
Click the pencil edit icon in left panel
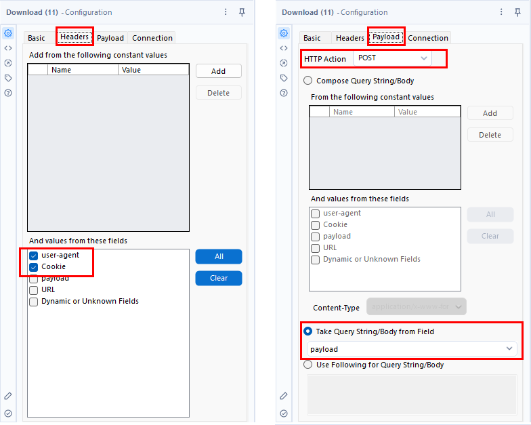tap(8, 396)
